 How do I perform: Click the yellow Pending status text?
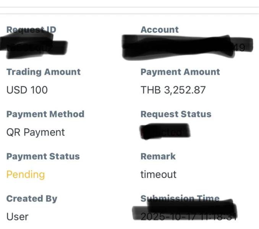[26, 174]
